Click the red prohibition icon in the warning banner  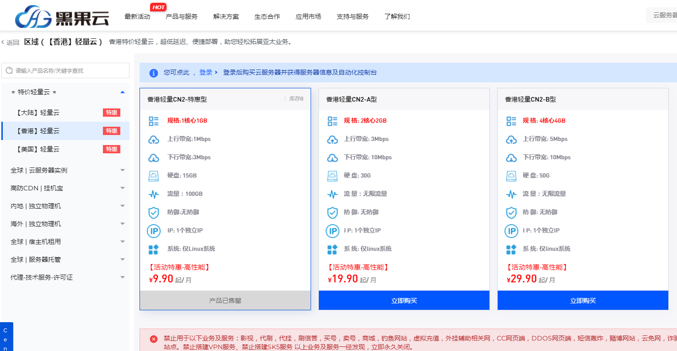[154, 339]
